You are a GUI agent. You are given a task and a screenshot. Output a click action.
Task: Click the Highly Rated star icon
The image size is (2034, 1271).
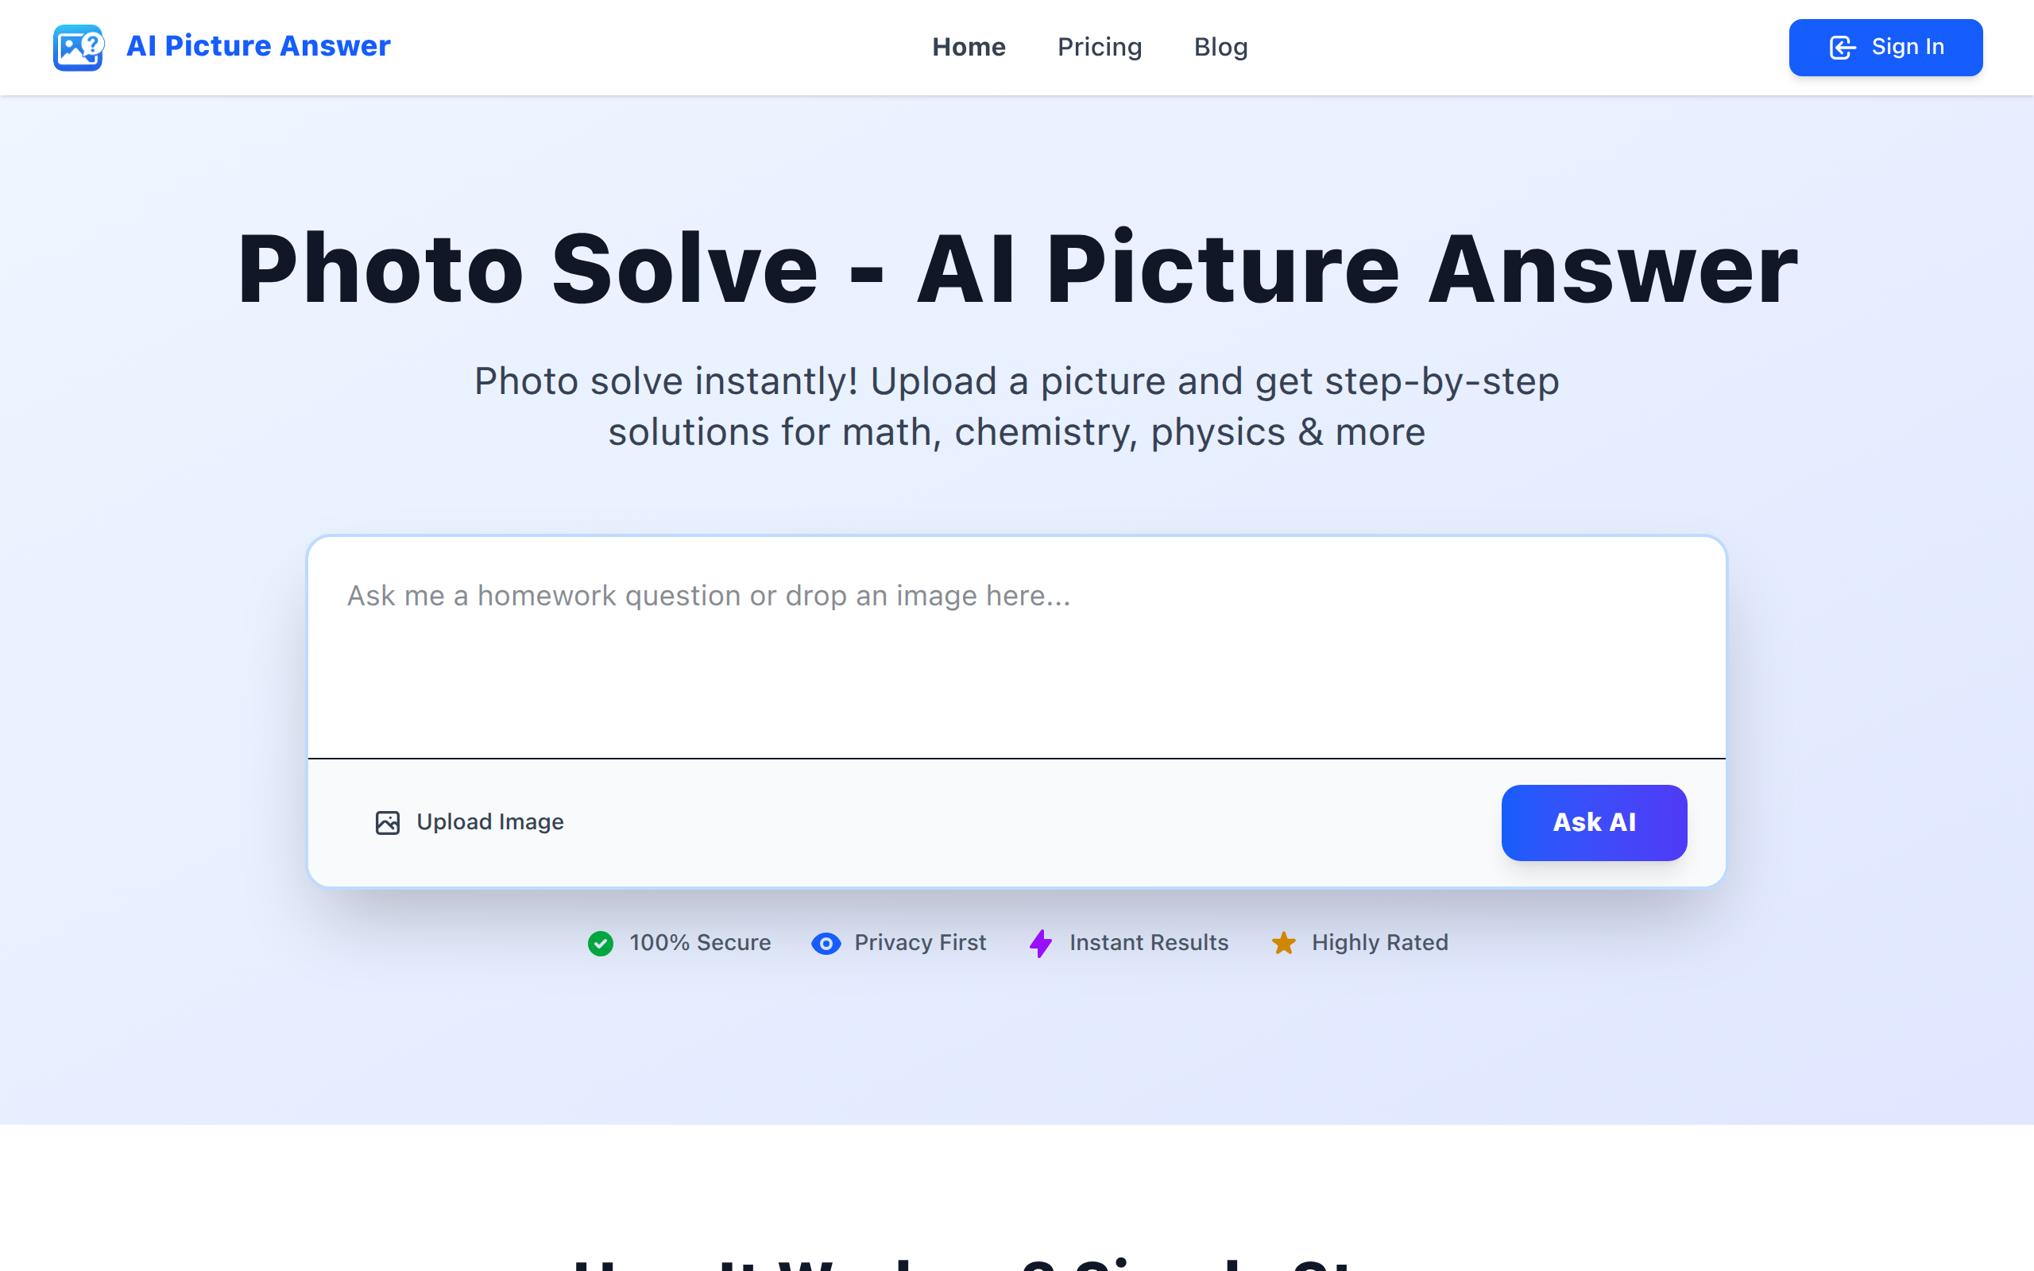click(x=1283, y=943)
